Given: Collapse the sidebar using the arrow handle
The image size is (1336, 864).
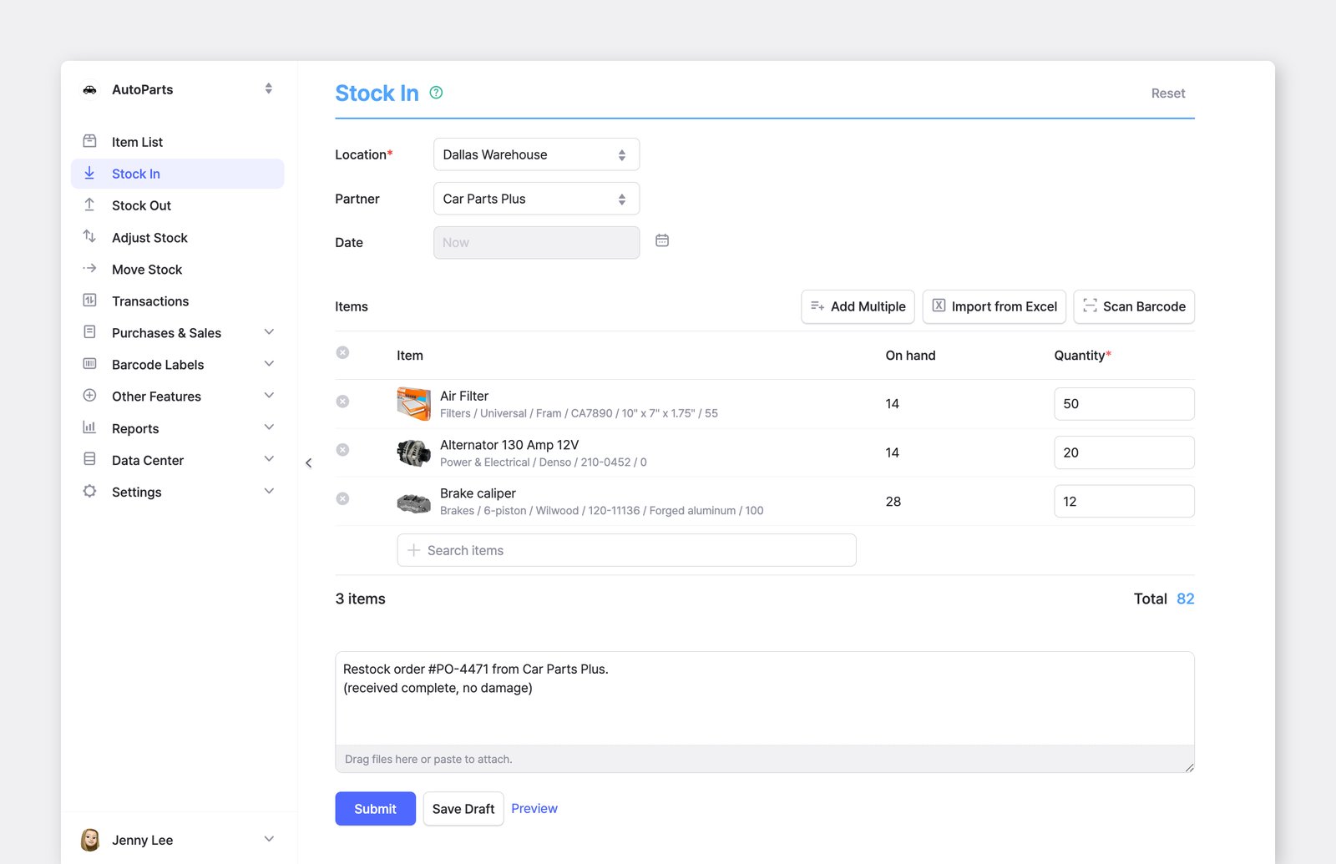Looking at the screenshot, I should click(x=309, y=462).
